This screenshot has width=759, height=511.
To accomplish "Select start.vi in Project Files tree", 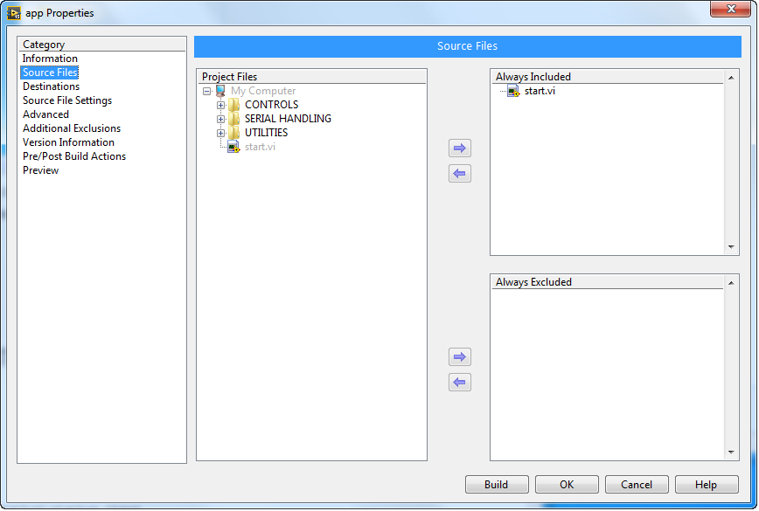I will coord(260,147).
